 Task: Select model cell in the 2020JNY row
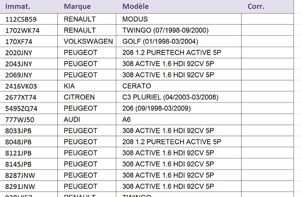pos(179,53)
